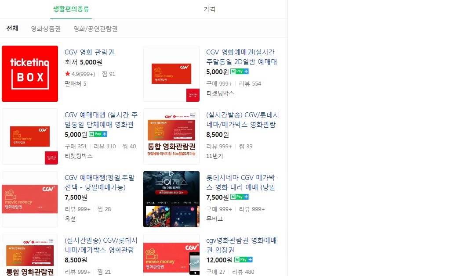Open thumbnail of CGV 영화예매권 5,000원 item
The height and width of the screenshot is (276, 469).
point(171,74)
